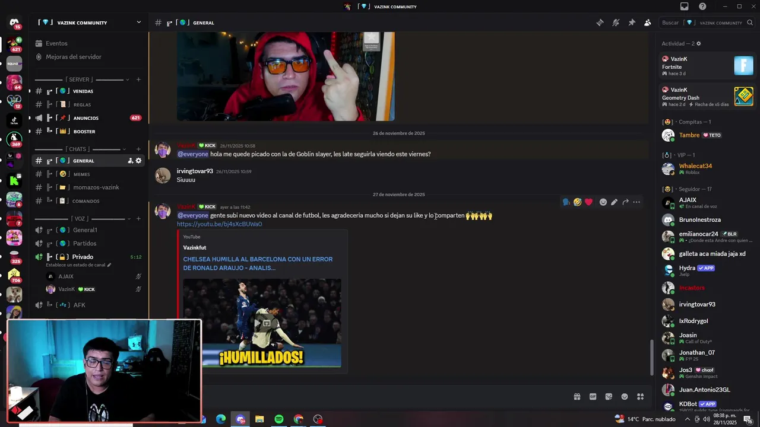The width and height of the screenshot is (760, 427).
Task: Open Direct Messages Discord home icon
Action: pos(14,23)
